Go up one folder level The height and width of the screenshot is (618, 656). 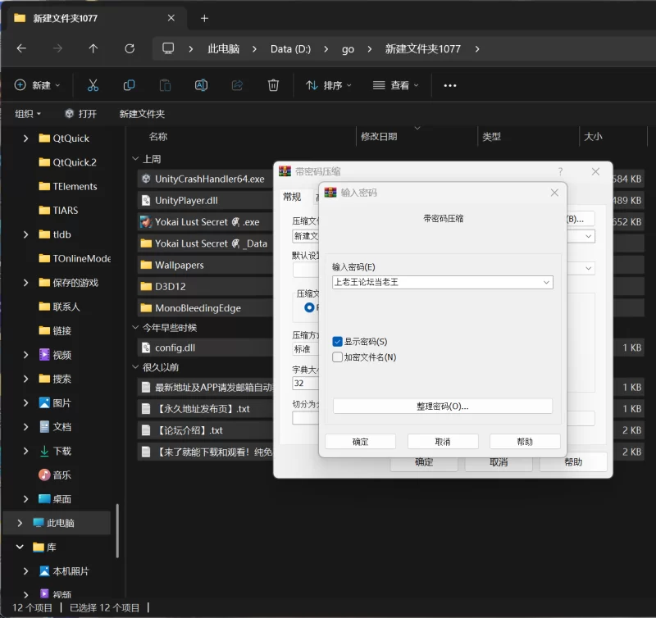point(93,48)
